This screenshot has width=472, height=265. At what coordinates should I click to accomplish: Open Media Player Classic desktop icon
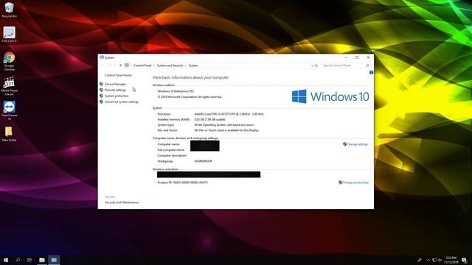click(9, 86)
